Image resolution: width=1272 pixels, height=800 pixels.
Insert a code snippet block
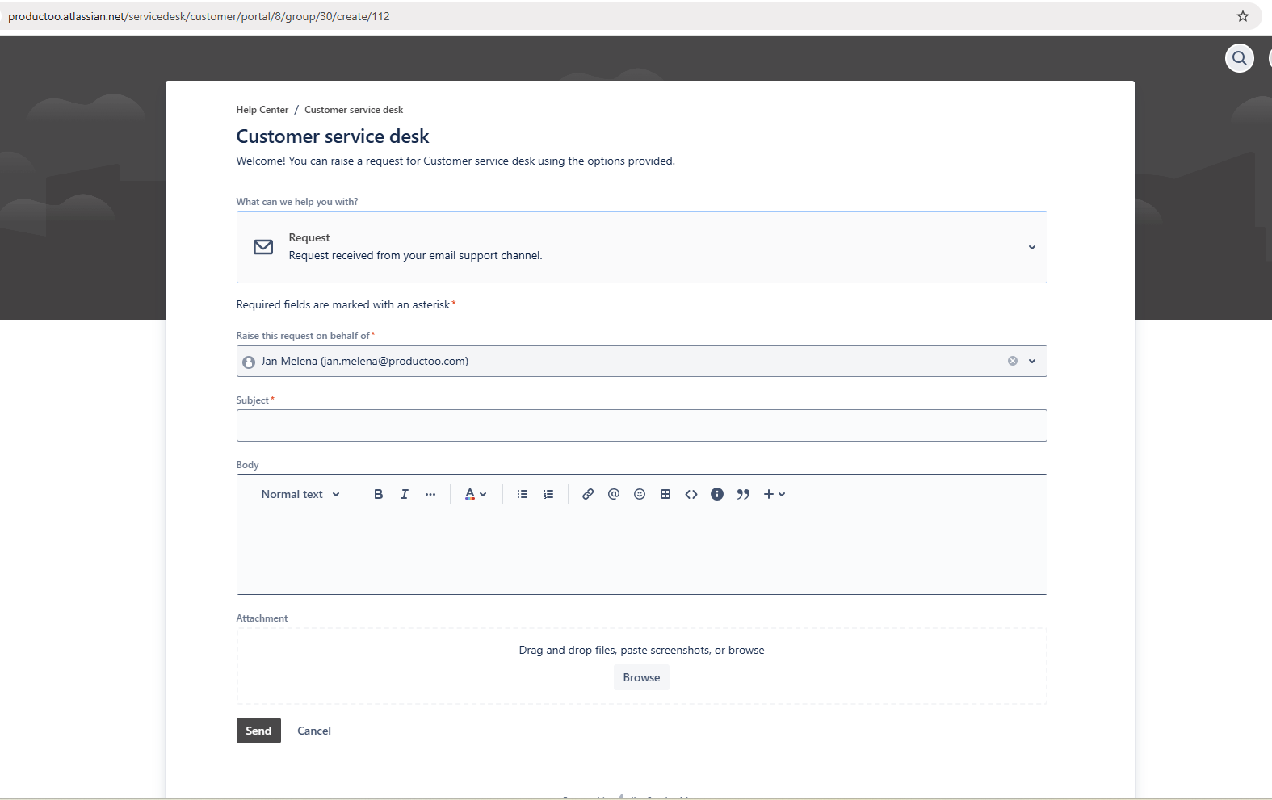tap(691, 494)
